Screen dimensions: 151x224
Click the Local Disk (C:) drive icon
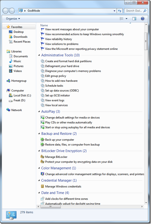pos(11,95)
